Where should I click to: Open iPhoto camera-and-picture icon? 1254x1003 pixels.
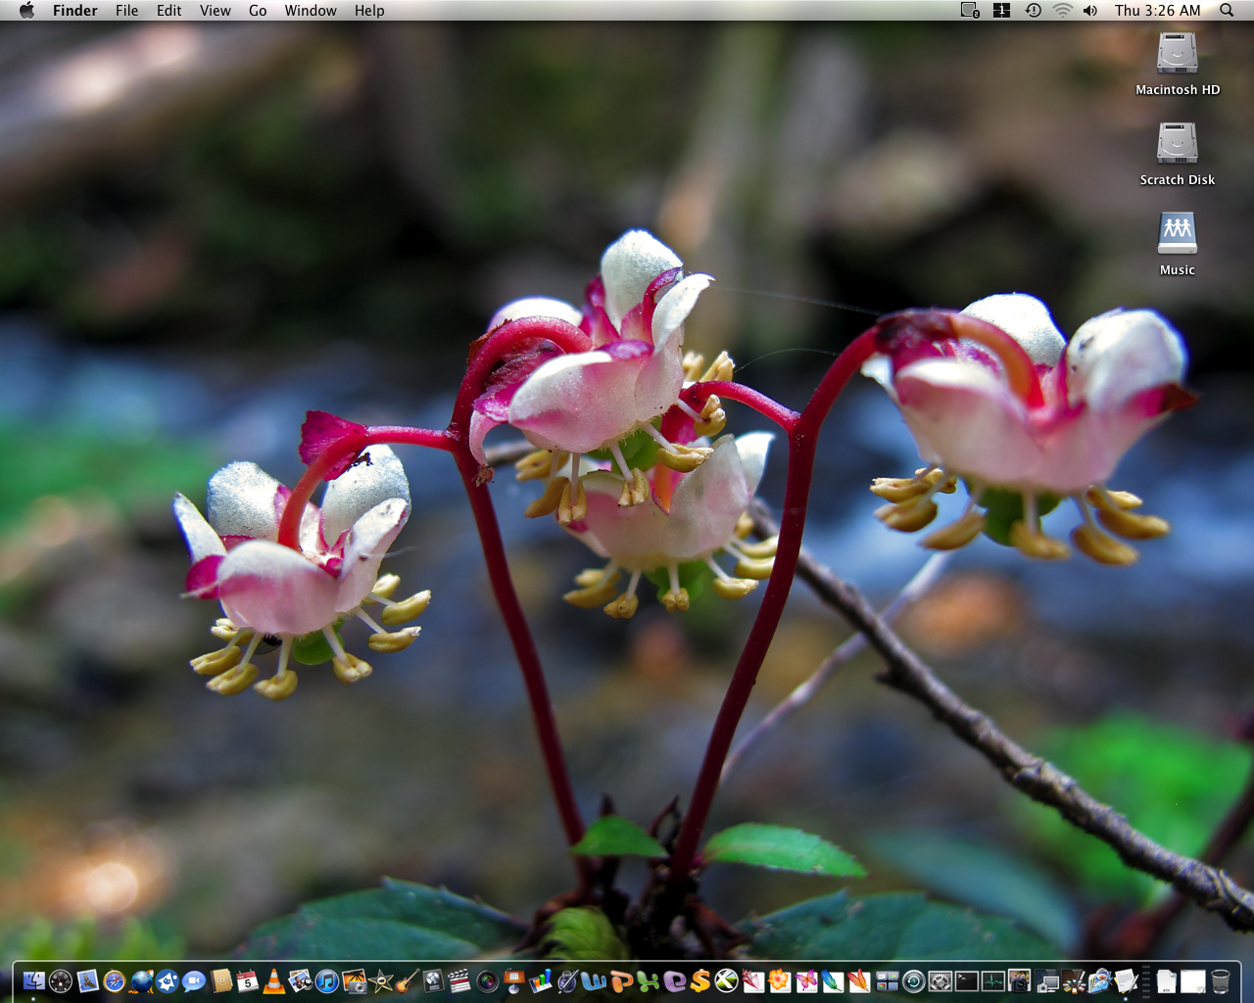point(354,980)
